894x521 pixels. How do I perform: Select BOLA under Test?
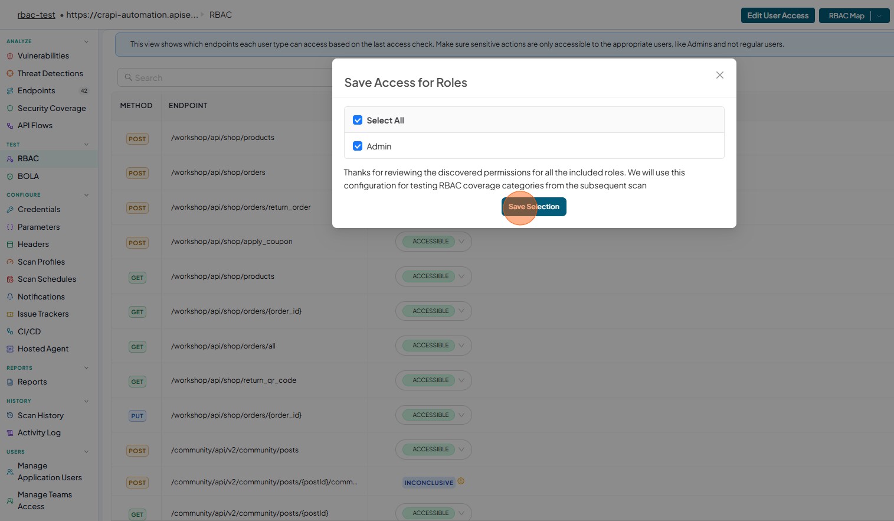[x=28, y=177]
